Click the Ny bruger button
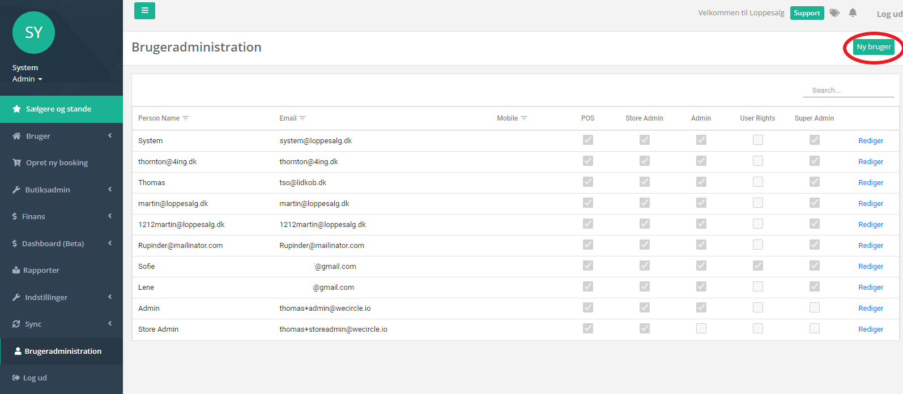Image resolution: width=903 pixels, height=394 pixels. coord(874,47)
